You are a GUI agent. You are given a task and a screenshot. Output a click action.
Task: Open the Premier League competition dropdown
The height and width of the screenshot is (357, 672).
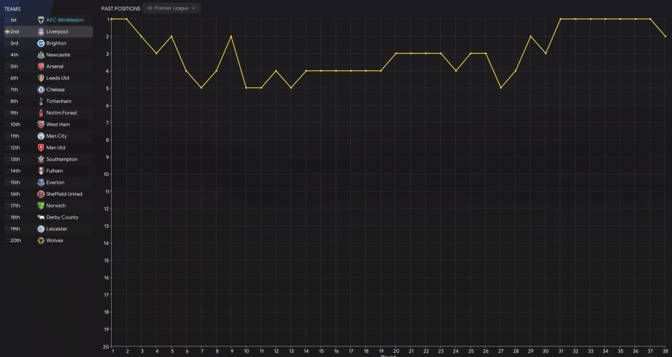172,9
